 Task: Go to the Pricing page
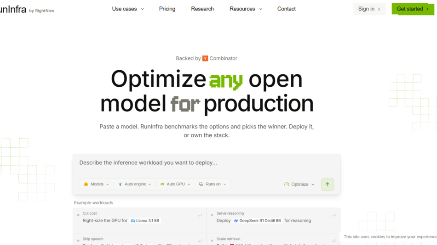click(167, 9)
